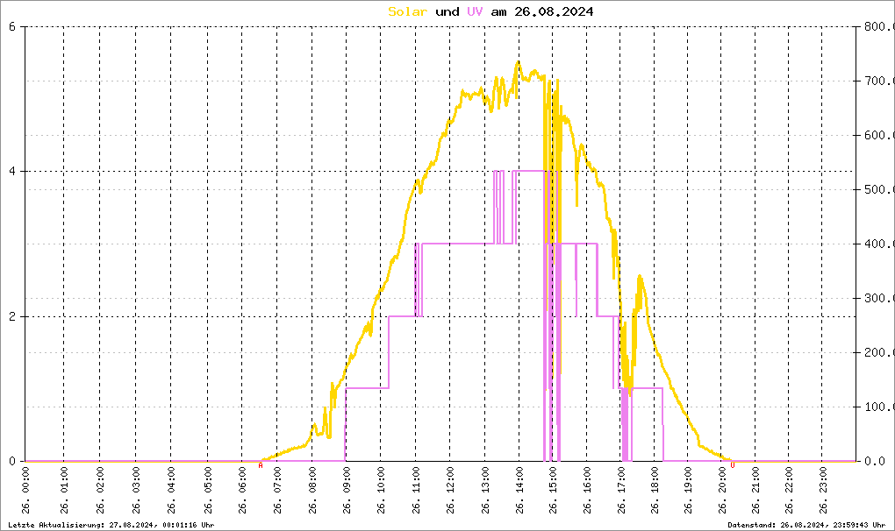Click the pink "UV" title word
This screenshot has height=531, width=895.
click(475, 11)
